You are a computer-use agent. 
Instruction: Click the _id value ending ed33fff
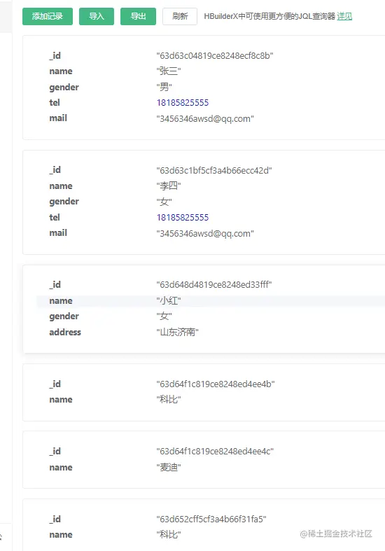pos(214,284)
